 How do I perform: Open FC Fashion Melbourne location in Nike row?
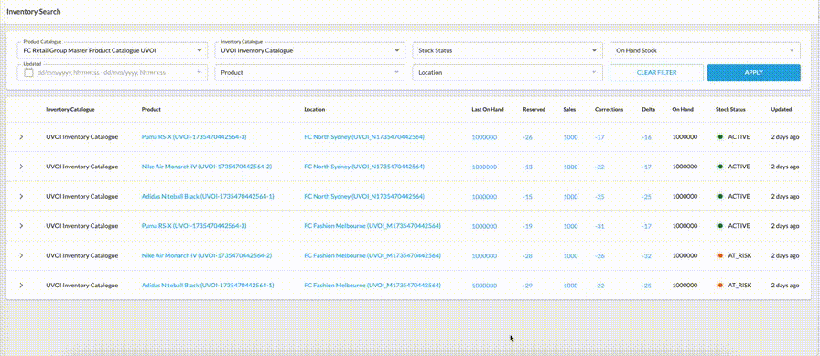click(x=372, y=255)
